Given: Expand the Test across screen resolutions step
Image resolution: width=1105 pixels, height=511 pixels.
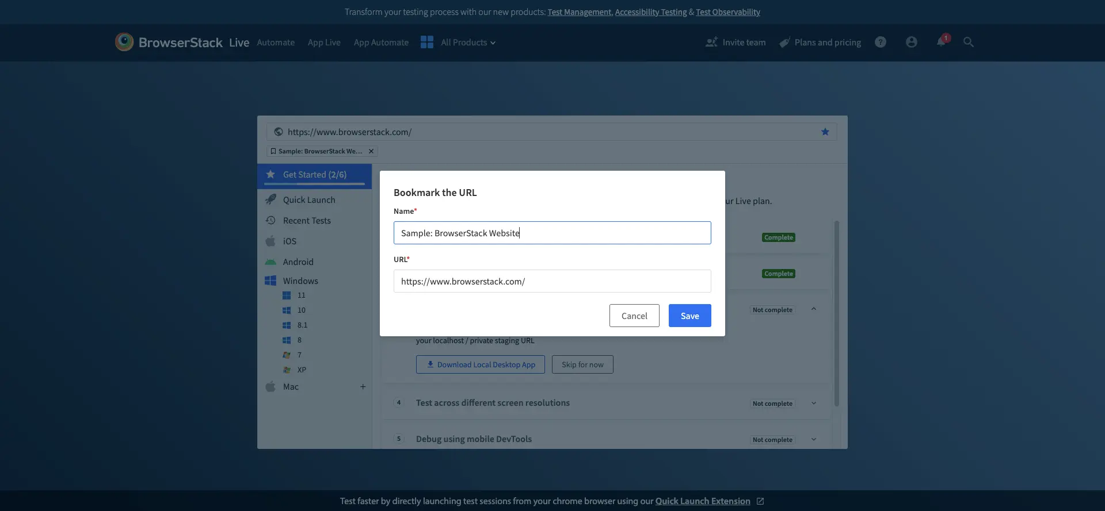Looking at the screenshot, I should [x=813, y=403].
